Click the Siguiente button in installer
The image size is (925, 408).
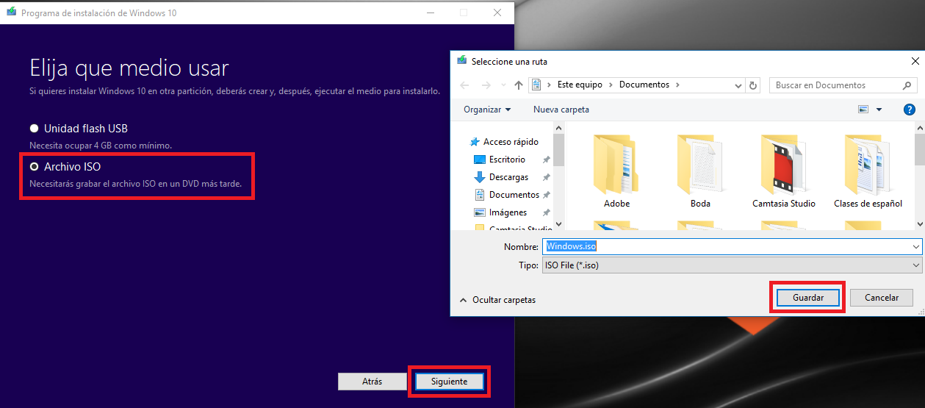pos(450,382)
